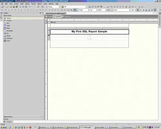Image resolution: width=161 pixels, height=129 pixels.
Task: Open the Output window tab
Action: click(8, 122)
